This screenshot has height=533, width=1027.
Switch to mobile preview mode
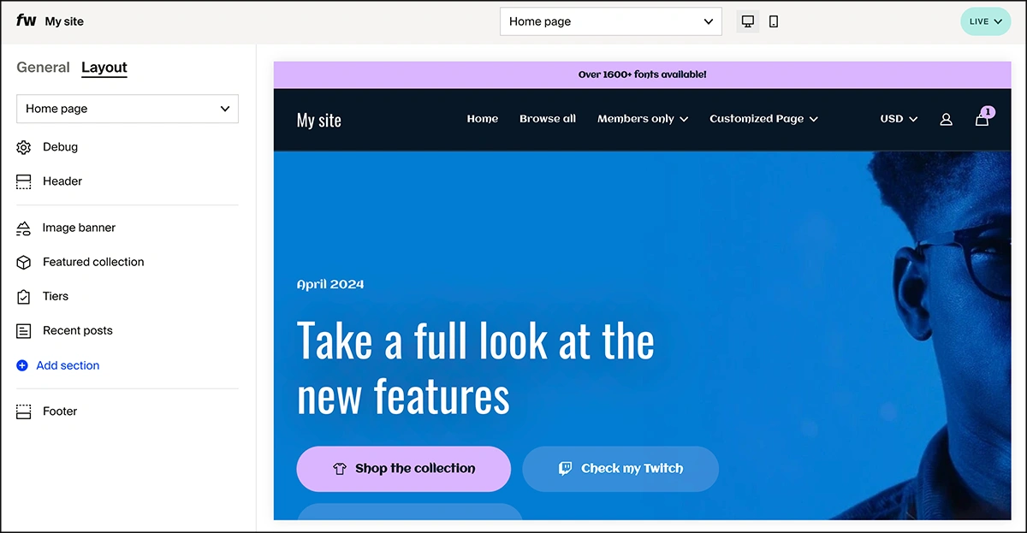(x=774, y=21)
